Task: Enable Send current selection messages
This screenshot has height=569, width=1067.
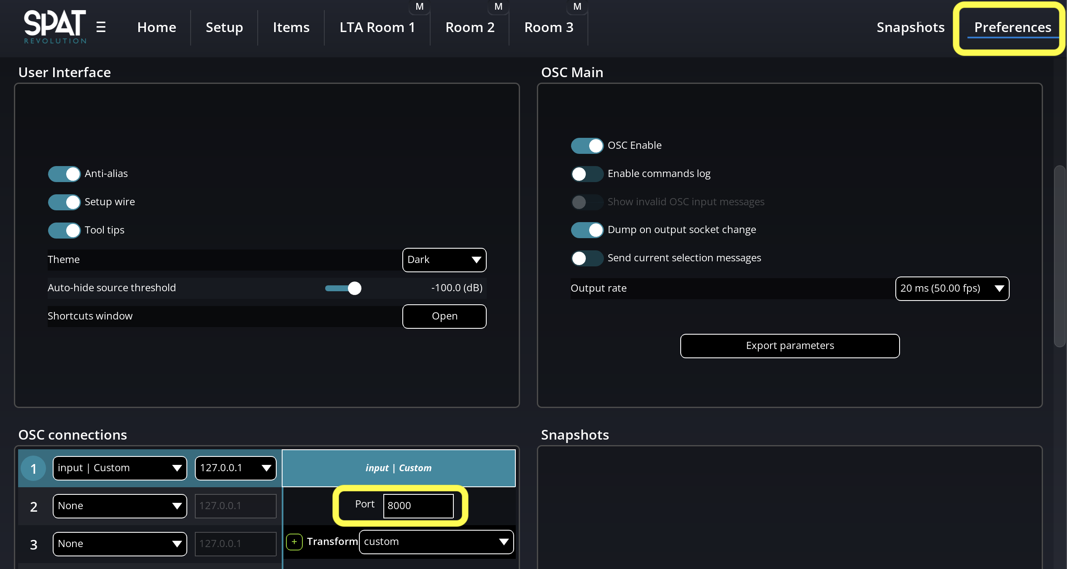Action: tap(587, 258)
